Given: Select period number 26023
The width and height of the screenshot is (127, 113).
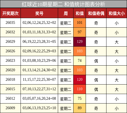Looking at the screenshot, I should [x=10, y=60].
